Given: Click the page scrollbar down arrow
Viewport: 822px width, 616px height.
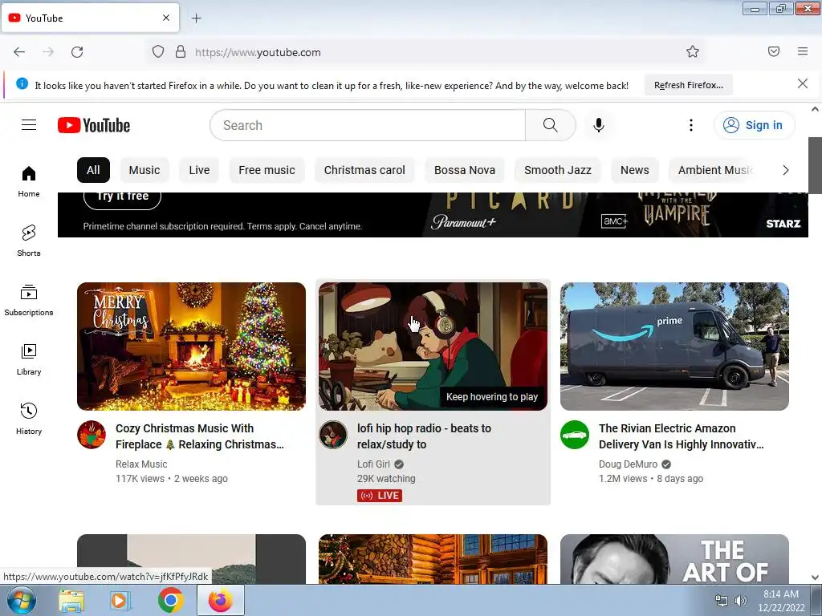Looking at the screenshot, I should [815, 577].
